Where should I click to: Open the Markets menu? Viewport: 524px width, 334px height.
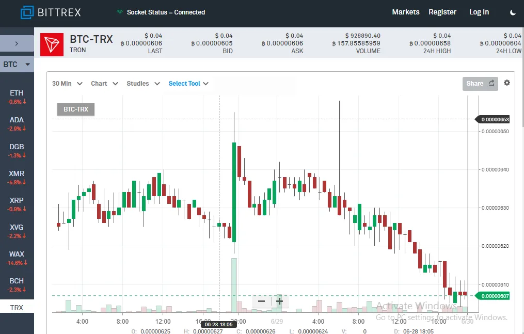pyautogui.click(x=405, y=12)
